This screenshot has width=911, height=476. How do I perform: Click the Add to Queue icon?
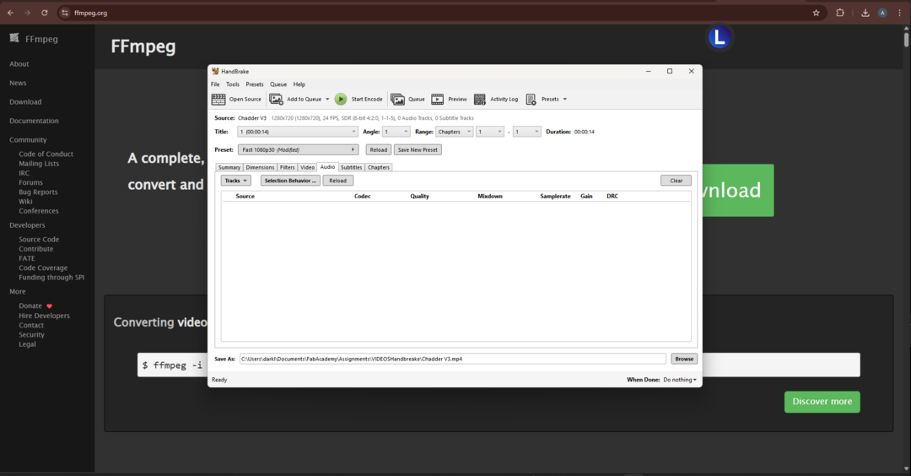pos(276,100)
